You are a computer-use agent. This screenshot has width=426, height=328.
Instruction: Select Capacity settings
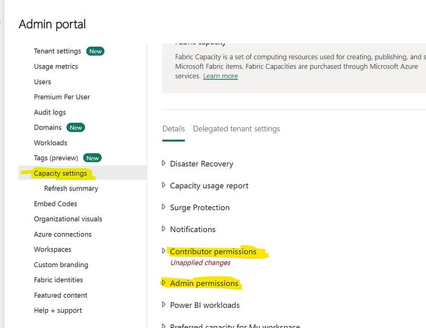[60, 173]
